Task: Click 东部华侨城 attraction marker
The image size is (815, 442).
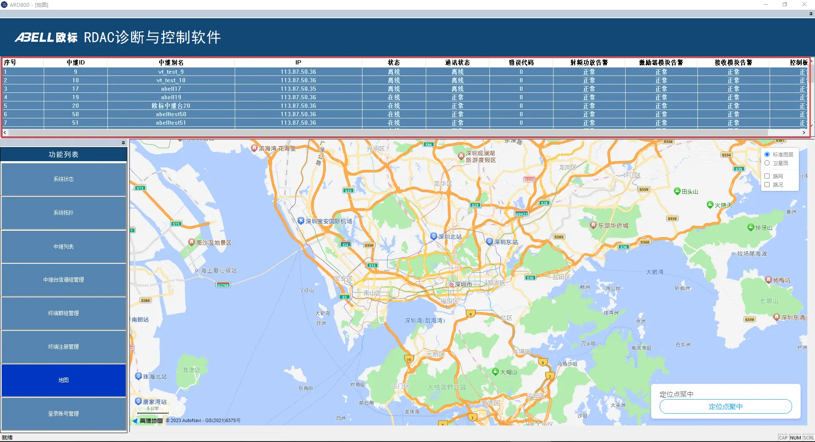Action: [593, 225]
